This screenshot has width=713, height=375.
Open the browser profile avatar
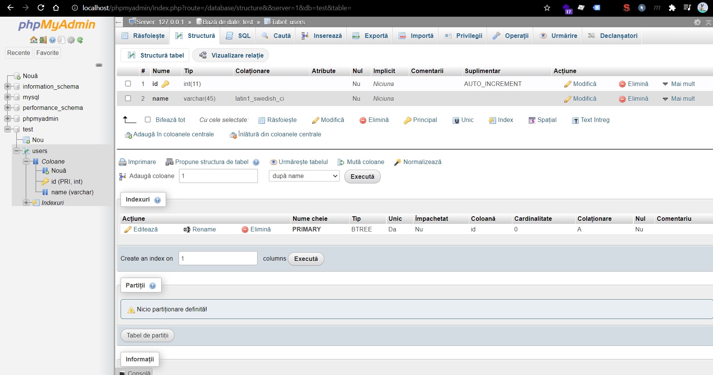703,8
